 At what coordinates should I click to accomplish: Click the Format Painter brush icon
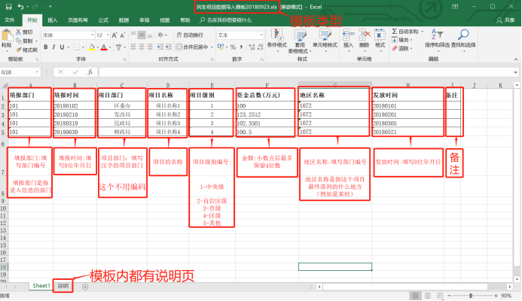pyautogui.click(x=19, y=50)
